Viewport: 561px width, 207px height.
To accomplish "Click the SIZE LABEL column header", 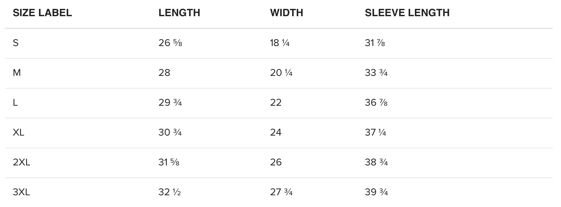I will (x=42, y=13).
